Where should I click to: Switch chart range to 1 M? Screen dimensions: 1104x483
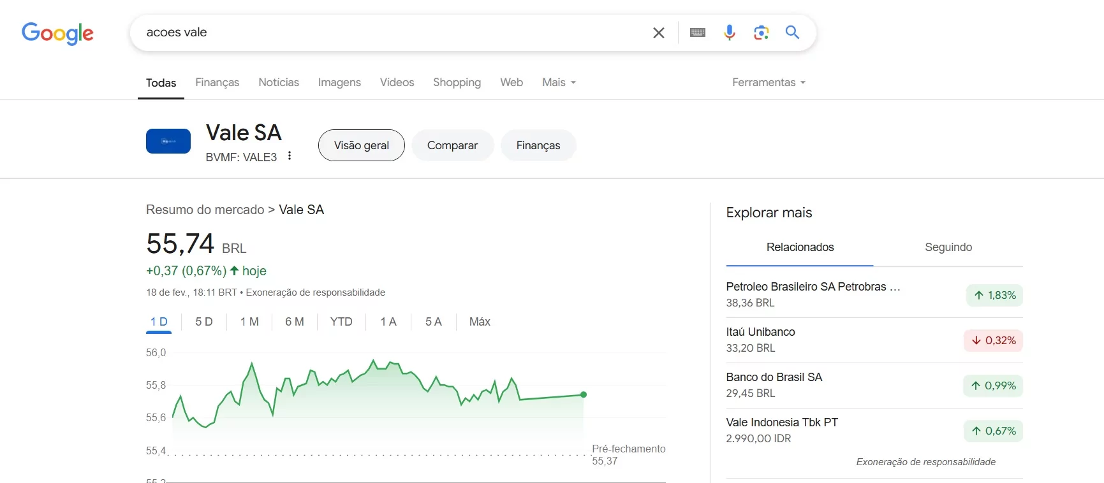tap(249, 322)
